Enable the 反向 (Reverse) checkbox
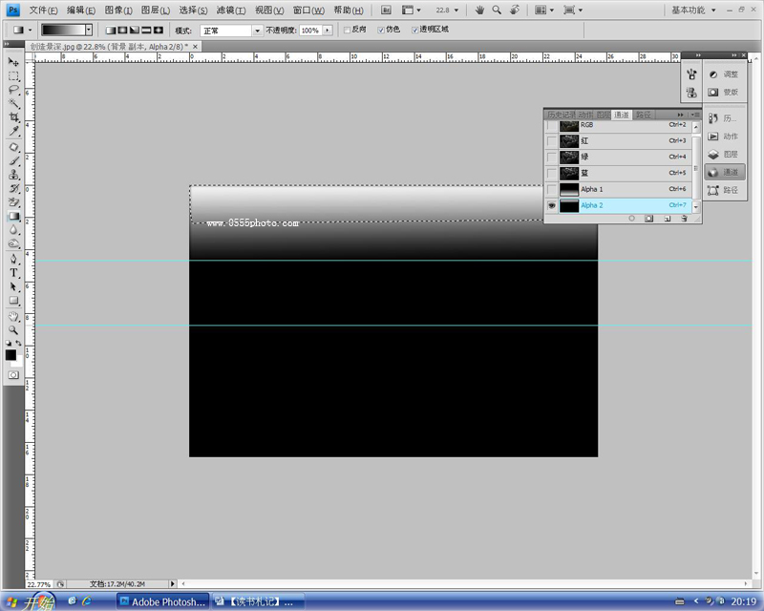764x611 pixels. click(347, 30)
